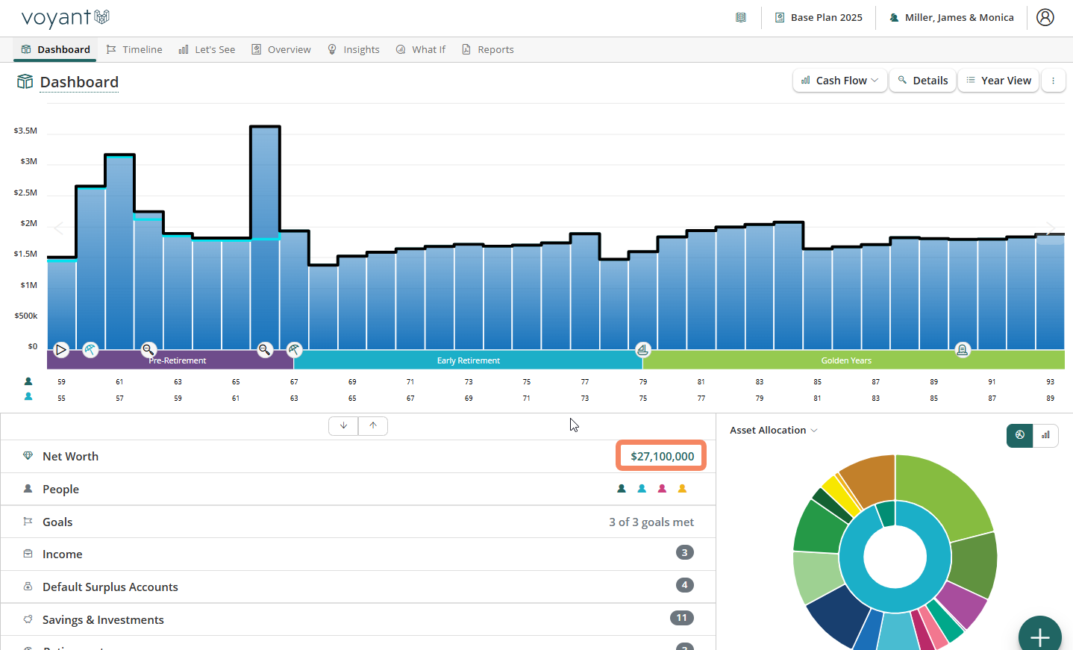Select the Early Retirement stage bar
The image size is (1073, 650).
(x=468, y=360)
